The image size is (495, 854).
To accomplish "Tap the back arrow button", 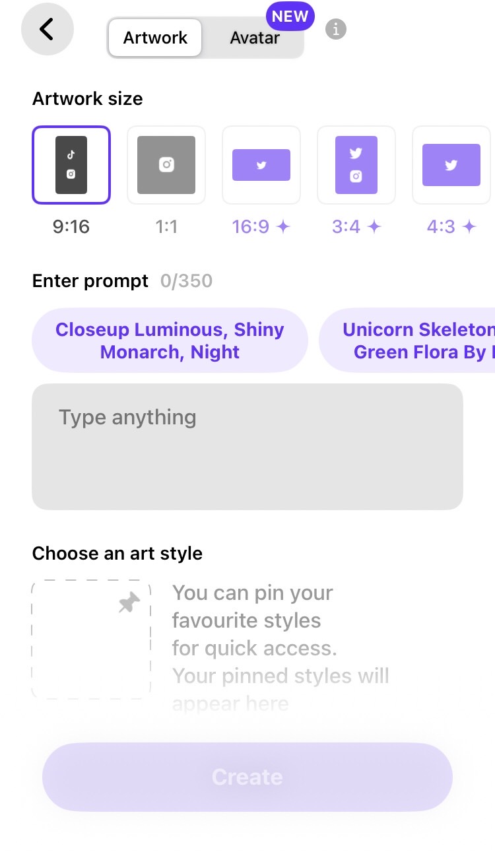I will [x=47, y=30].
